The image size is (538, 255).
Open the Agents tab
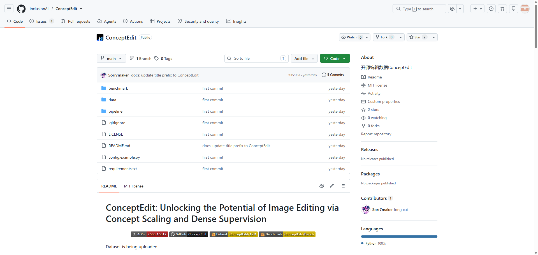[107, 21]
